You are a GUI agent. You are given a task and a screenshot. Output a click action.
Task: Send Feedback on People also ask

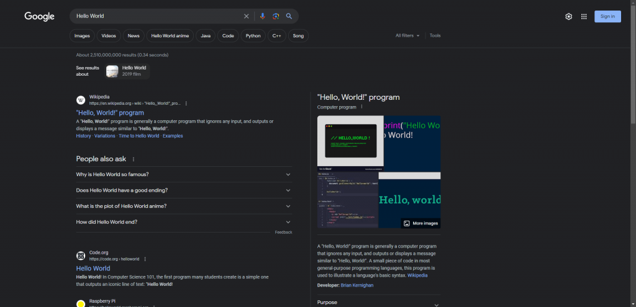click(x=283, y=233)
